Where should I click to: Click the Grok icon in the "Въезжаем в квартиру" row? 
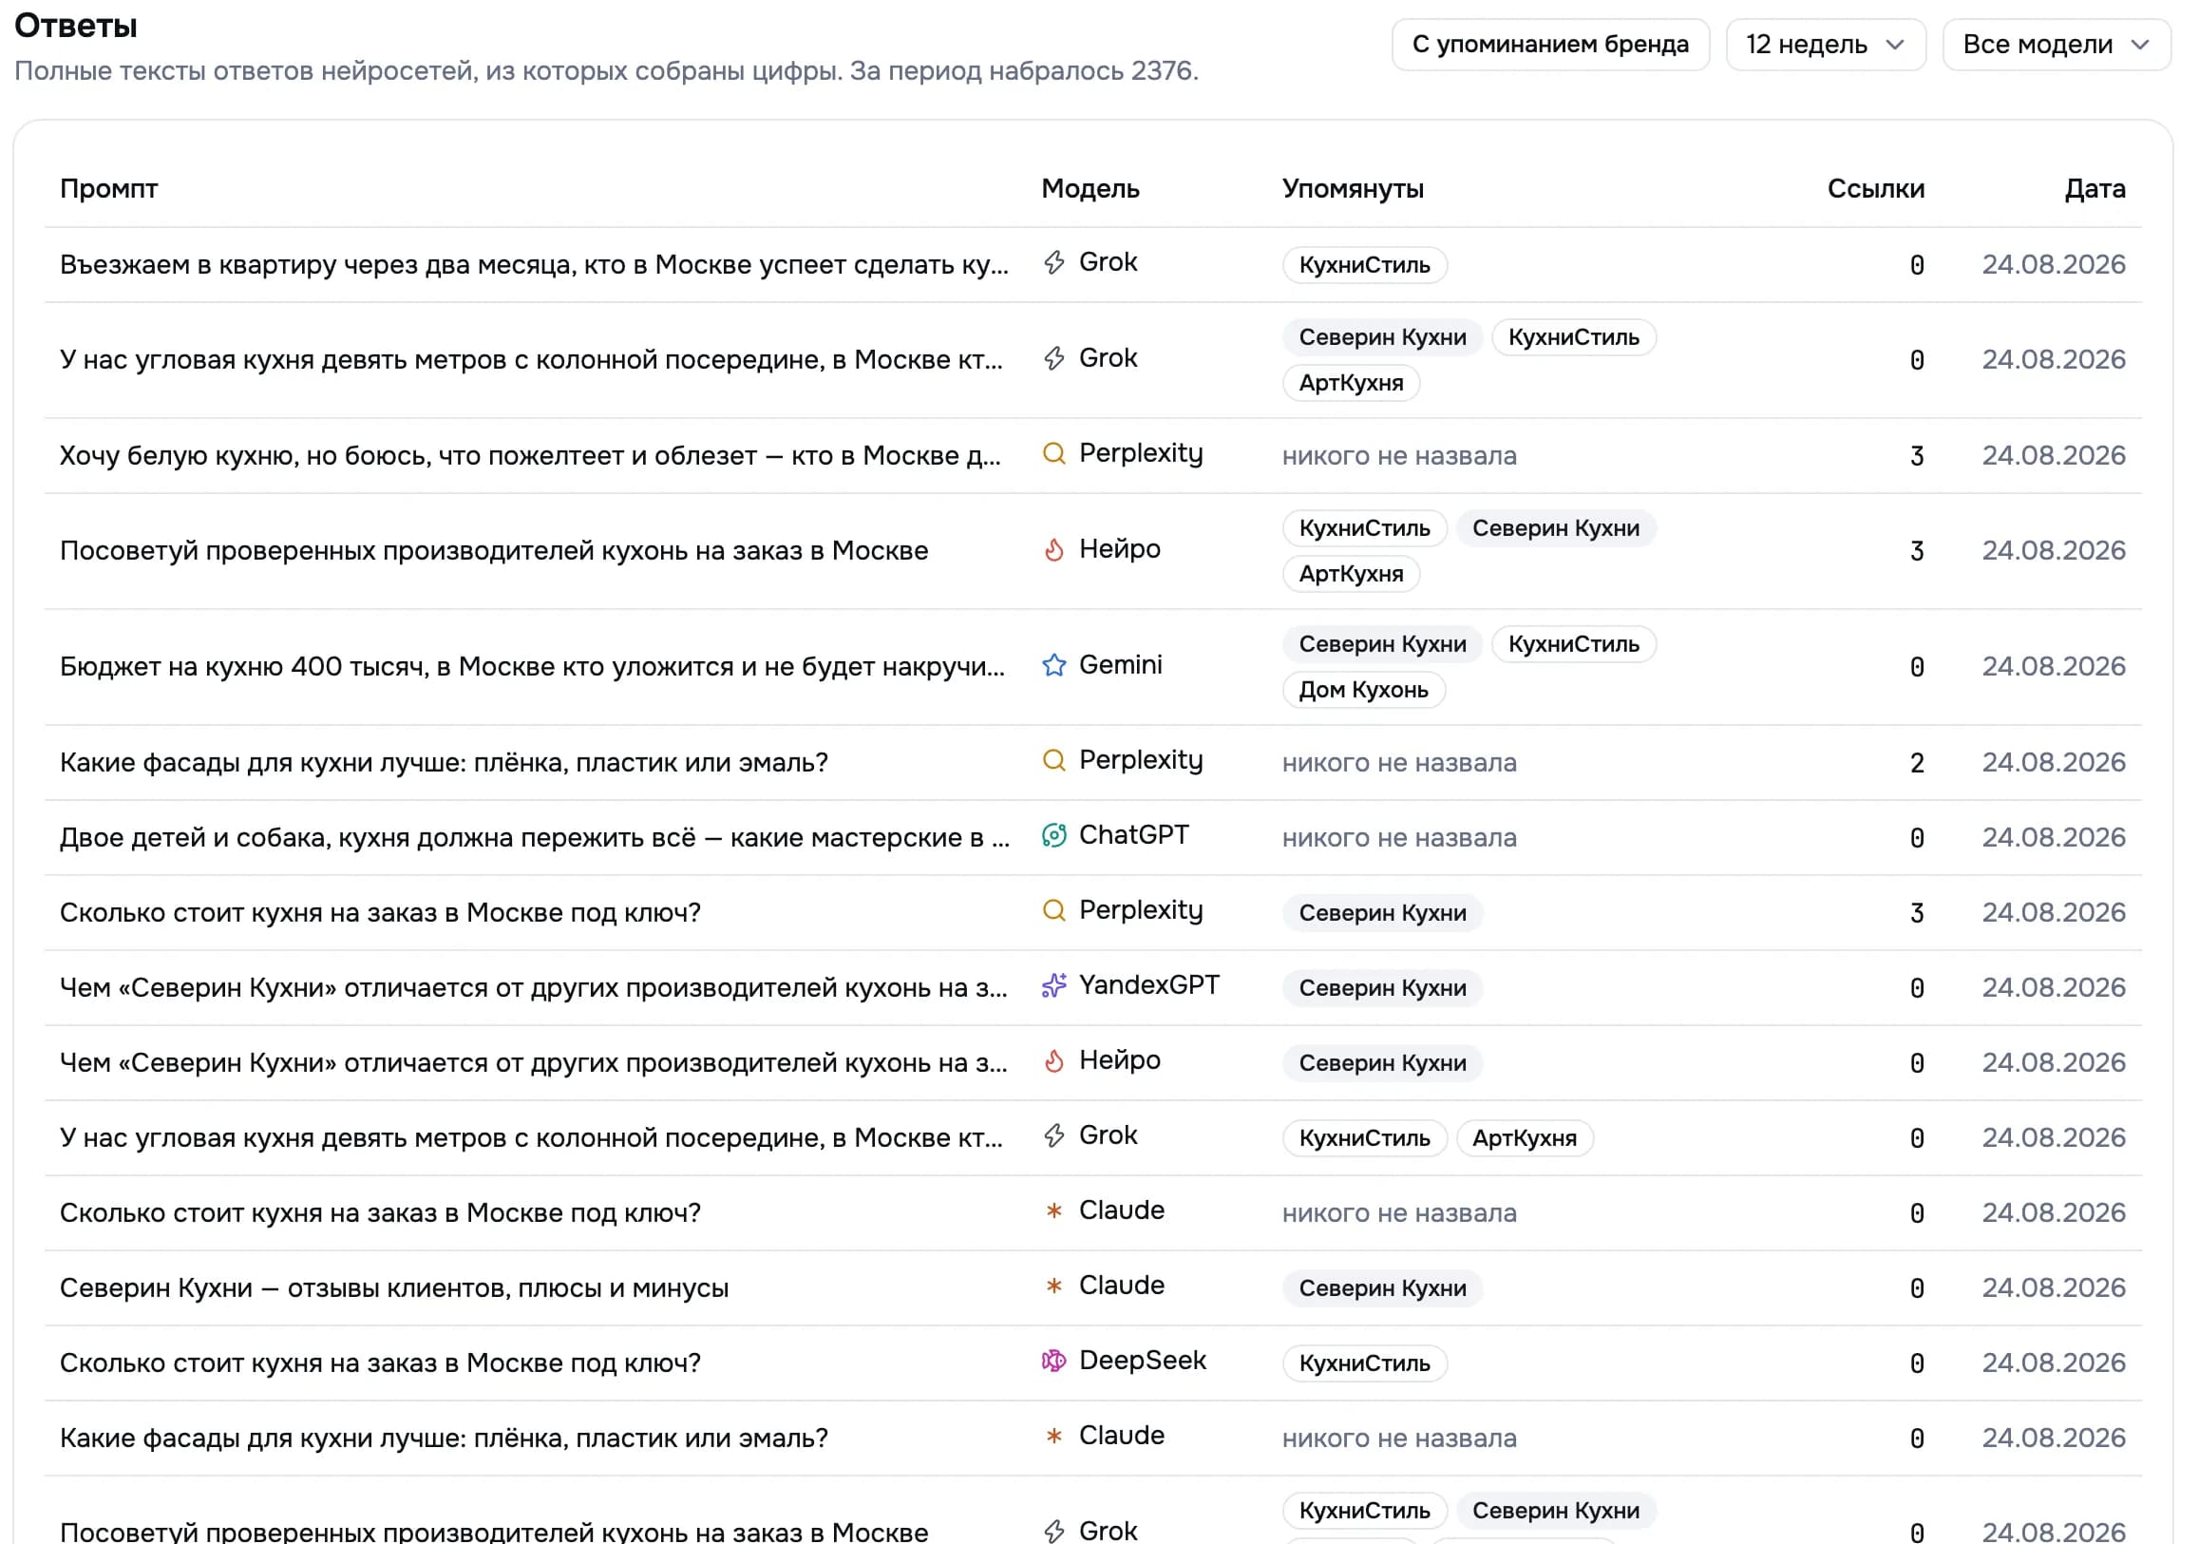[x=1053, y=262]
